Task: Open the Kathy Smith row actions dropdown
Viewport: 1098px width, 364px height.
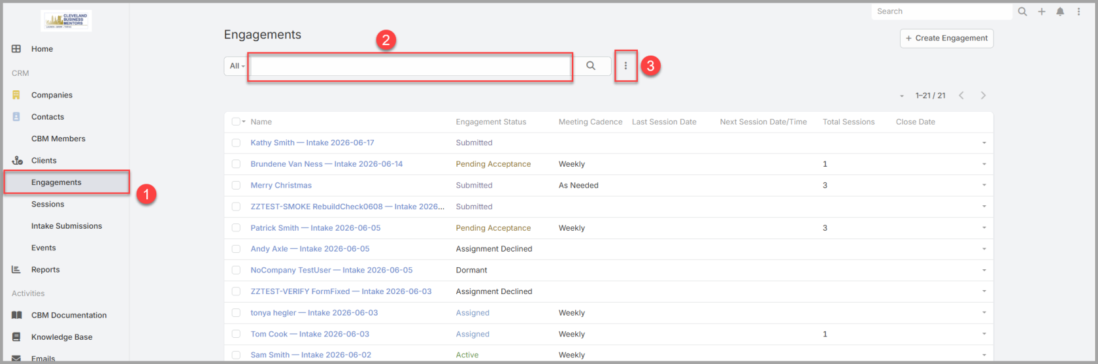Action: [984, 143]
